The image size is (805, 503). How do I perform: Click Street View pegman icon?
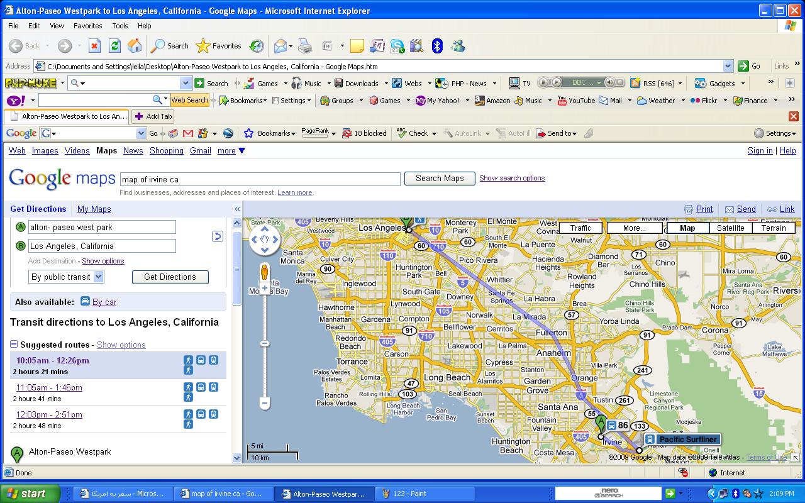(x=265, y=272)
